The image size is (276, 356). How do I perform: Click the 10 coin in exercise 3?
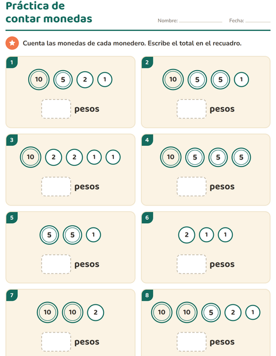pos(30,157)
